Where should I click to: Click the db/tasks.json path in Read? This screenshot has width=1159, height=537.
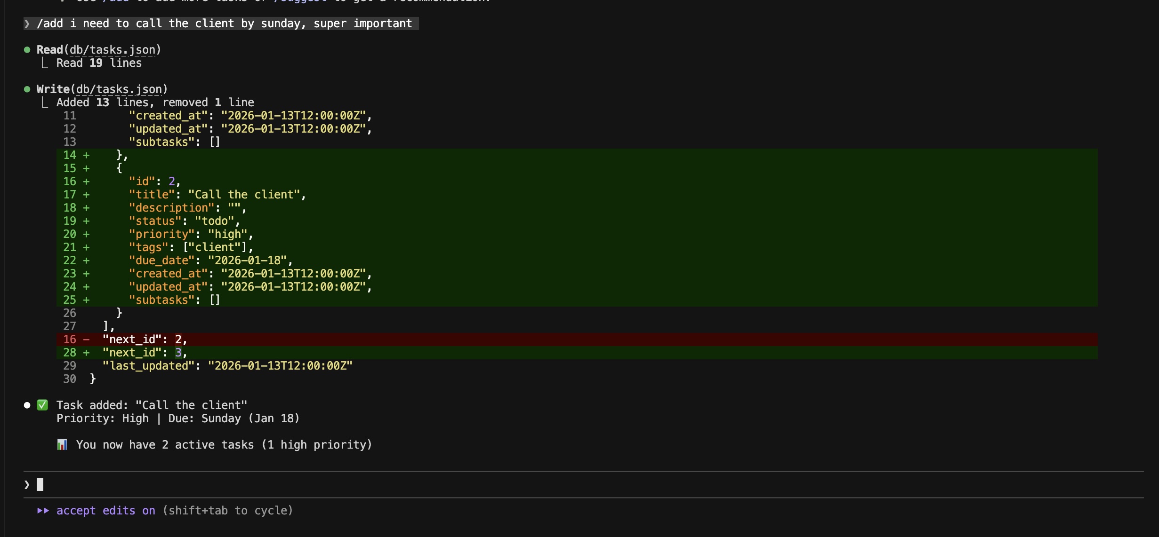[x=112, y=50]
